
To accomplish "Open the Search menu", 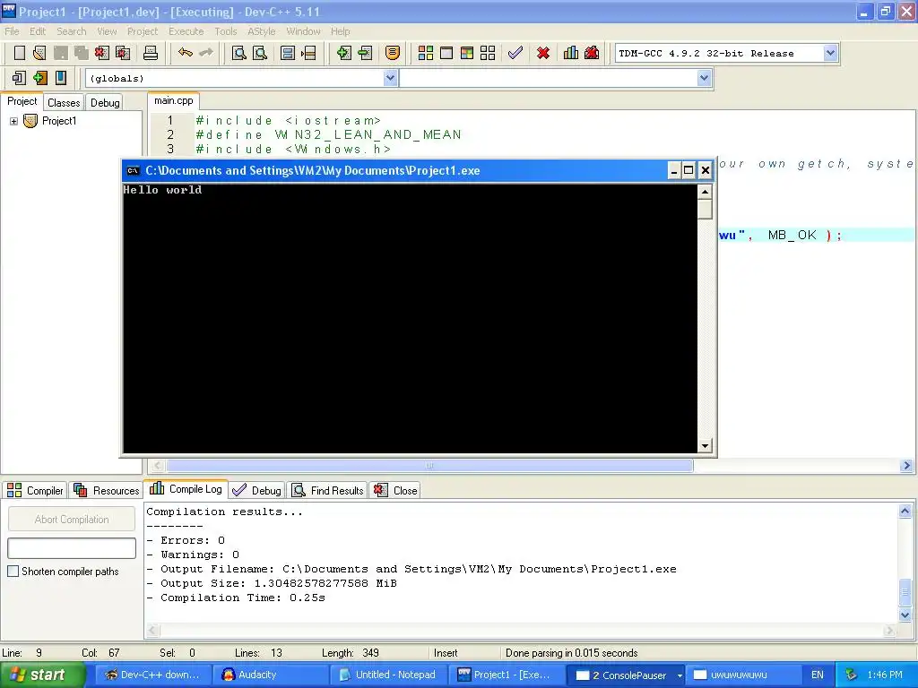I will 72,31.
